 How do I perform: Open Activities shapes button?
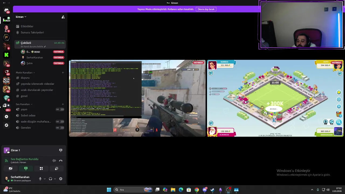(x=41, y=168)
